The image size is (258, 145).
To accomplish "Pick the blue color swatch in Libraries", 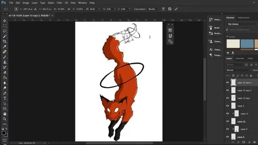I will tap(247, 44).
